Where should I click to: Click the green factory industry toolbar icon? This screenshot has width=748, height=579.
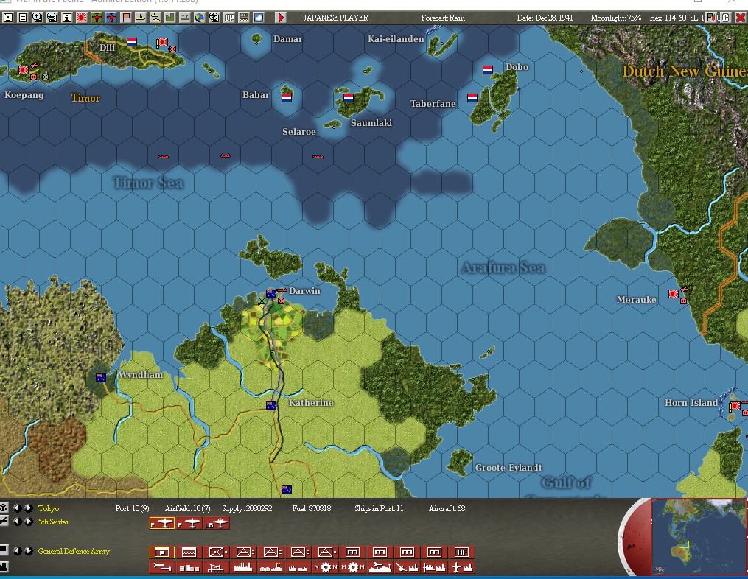coord(169,18)
